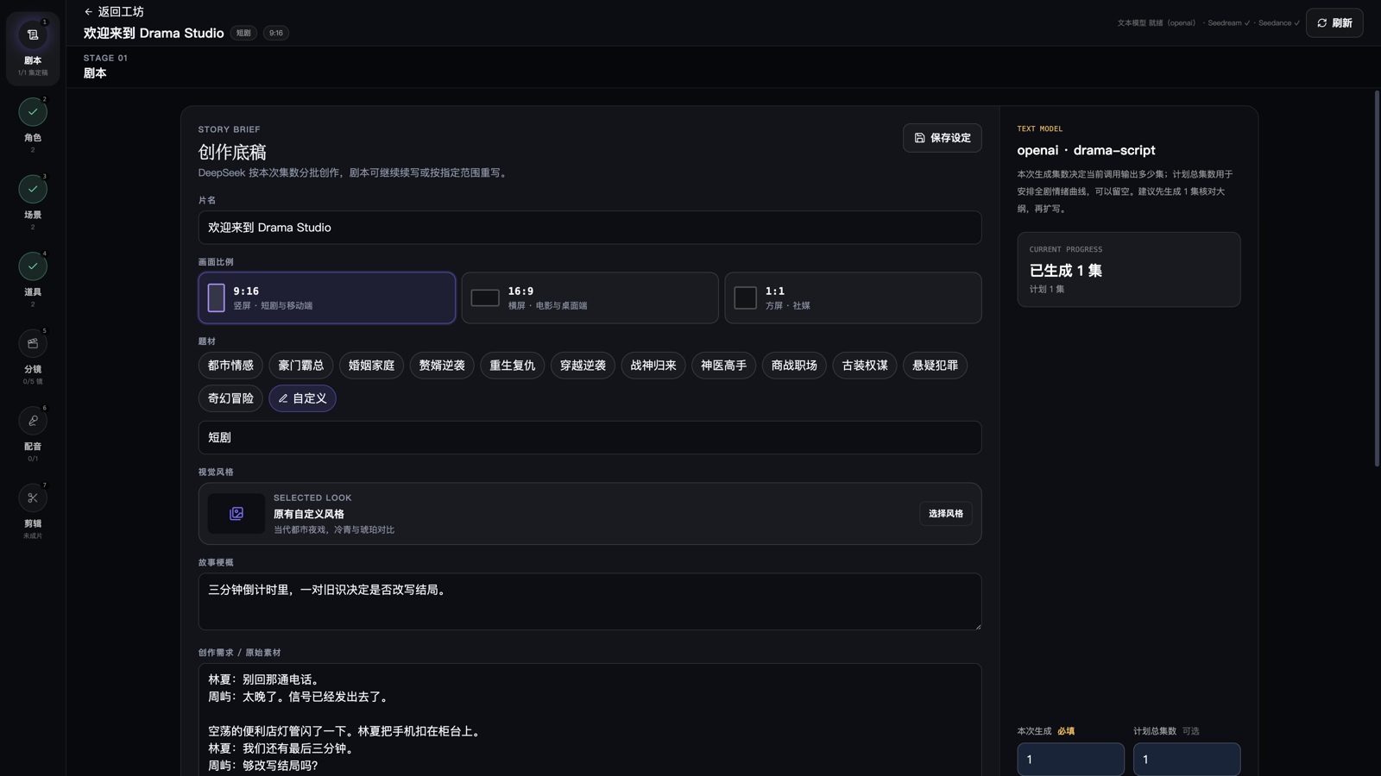Toggle the 战神归来 genre tag
This screenshot has width=1381, height=776.
click(653, 366)
